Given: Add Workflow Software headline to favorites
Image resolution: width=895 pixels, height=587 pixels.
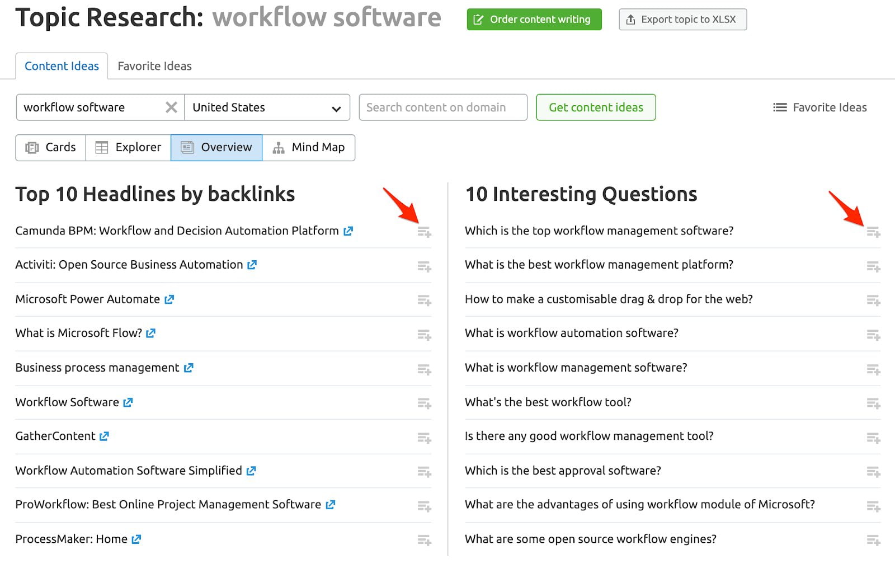Looking at the screenshot, I should (x=425, y=403).
